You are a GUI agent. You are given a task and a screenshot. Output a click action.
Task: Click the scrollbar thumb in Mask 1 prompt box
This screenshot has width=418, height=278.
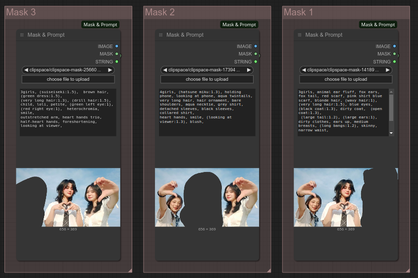[391, 108]
